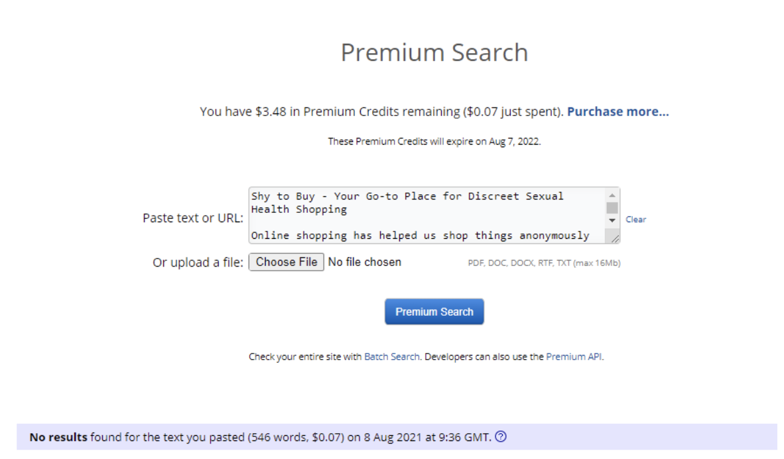The height and width of the screenshot is (459, 784).
Task: Open the Batch Search link
Action: click(391, 356)
